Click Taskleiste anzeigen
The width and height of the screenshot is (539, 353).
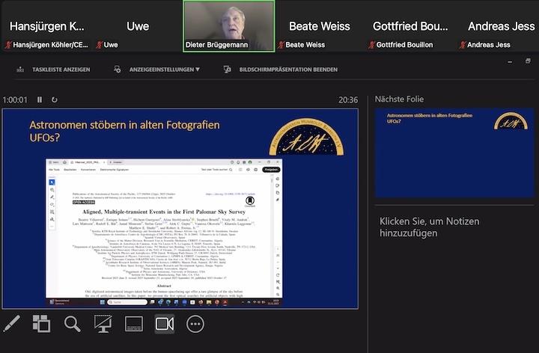pos(54,70)
